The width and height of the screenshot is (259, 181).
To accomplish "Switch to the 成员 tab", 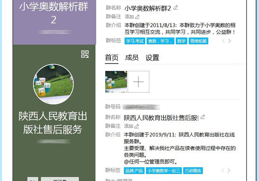I will point(132,58).
